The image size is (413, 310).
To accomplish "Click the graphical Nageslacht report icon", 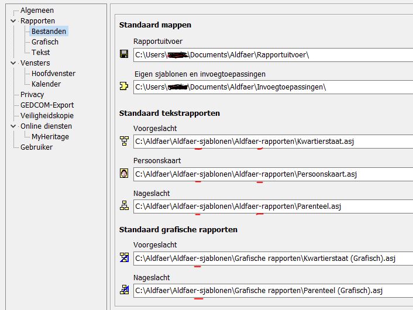I will click(x=124, y=290).
